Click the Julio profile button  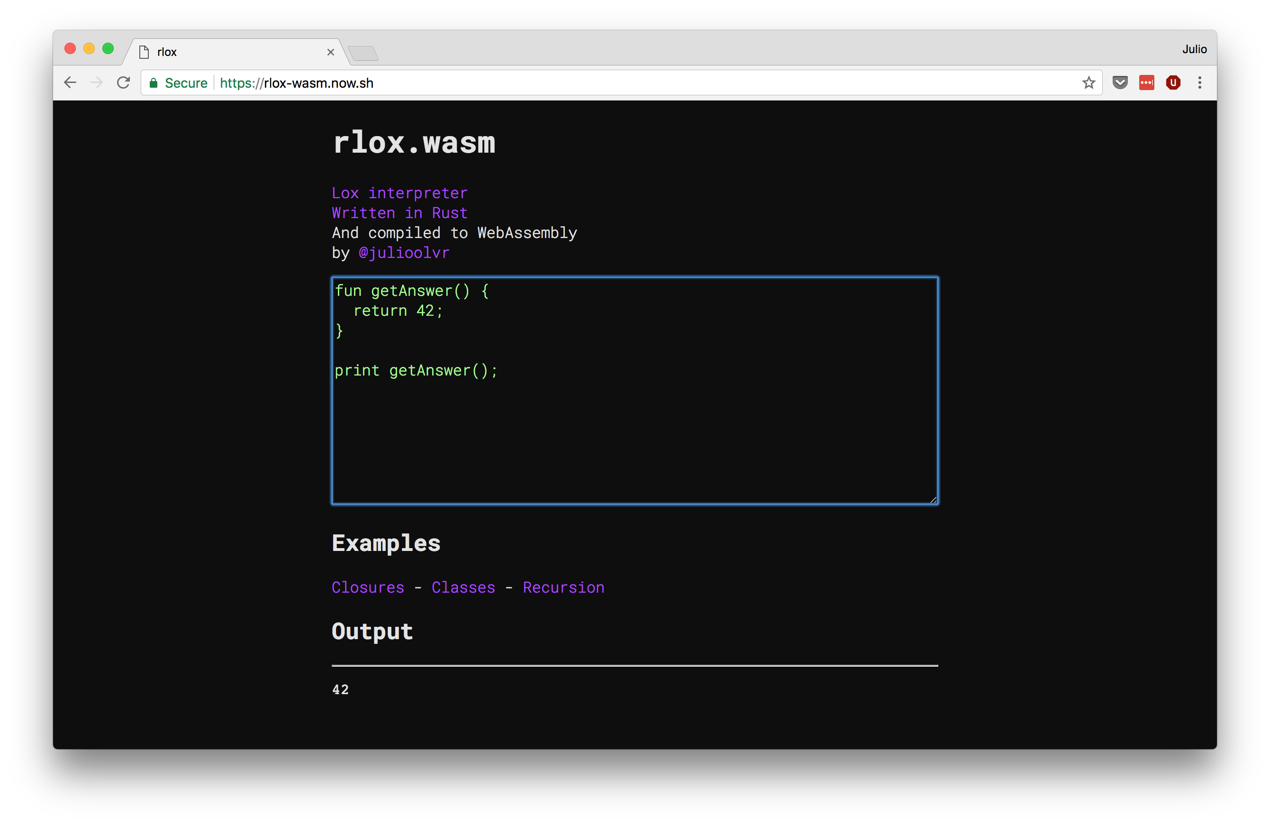(x=1194, y=49)
